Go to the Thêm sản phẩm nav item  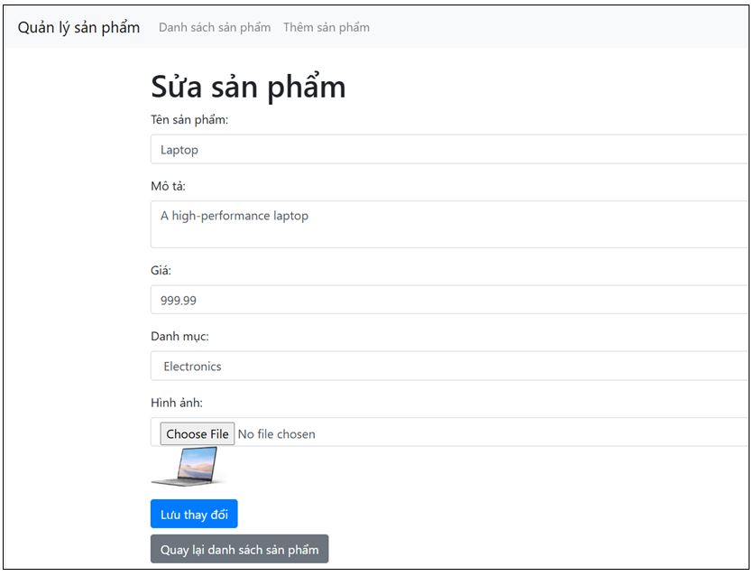(326, 27)
